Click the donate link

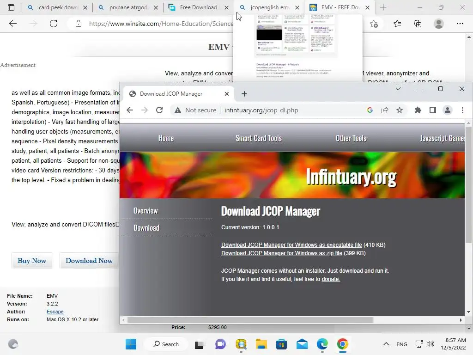pyautogui.click(x=331, y=279)
